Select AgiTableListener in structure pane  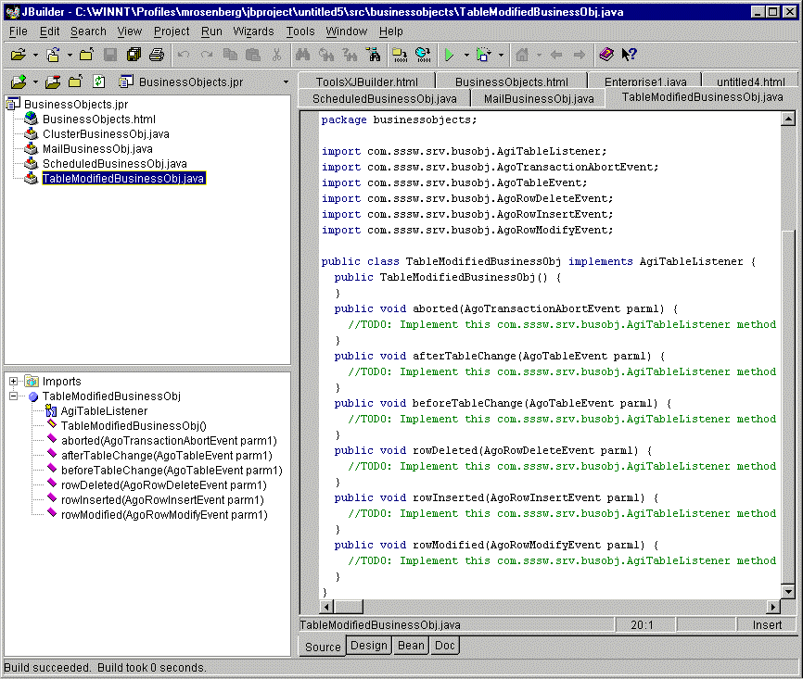click(104, 411)
